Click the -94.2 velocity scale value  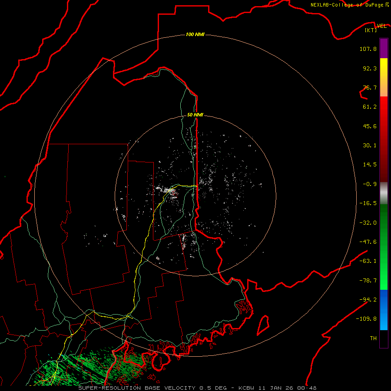[x=368, y=300]
